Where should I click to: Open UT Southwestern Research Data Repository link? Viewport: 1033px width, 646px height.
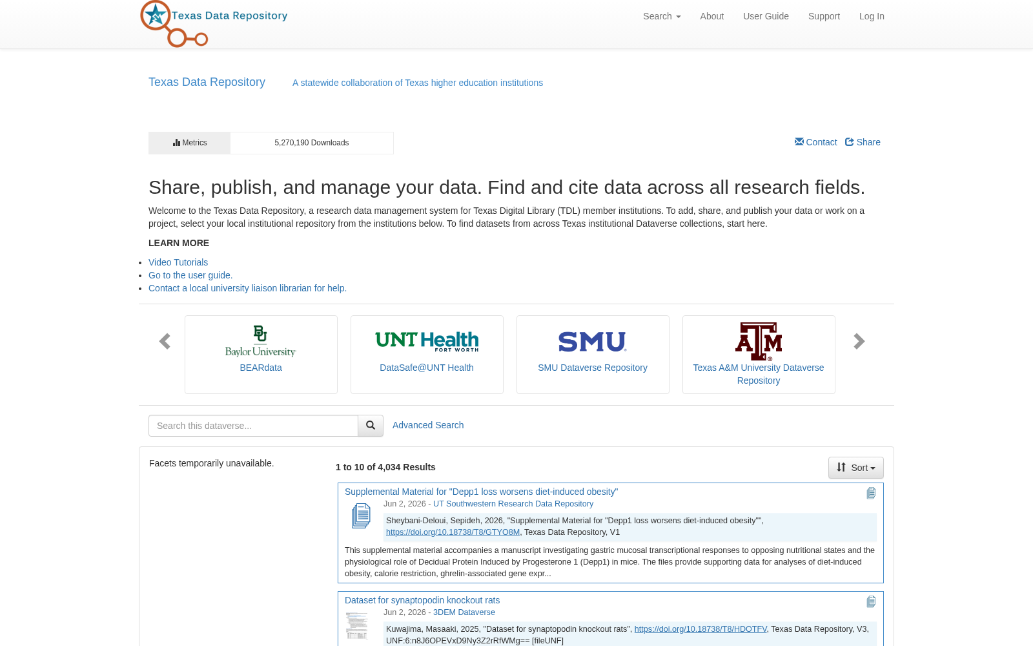click(513, 504)
